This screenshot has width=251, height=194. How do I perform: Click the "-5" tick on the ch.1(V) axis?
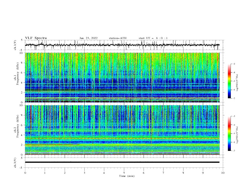tap(21, 50)
